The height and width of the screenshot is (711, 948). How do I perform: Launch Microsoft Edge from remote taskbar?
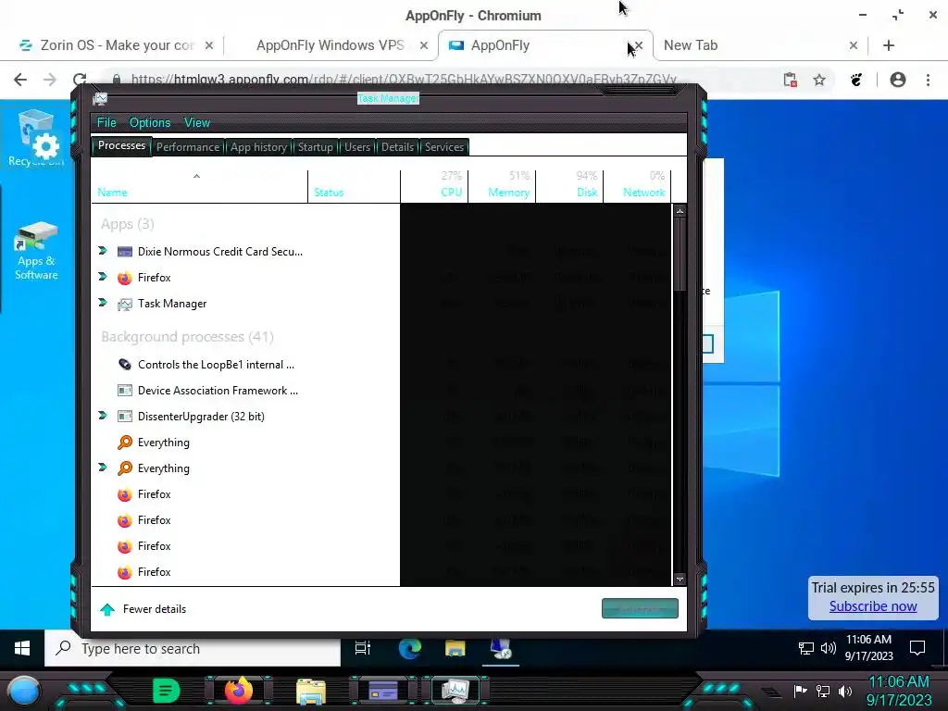(410, 648)
